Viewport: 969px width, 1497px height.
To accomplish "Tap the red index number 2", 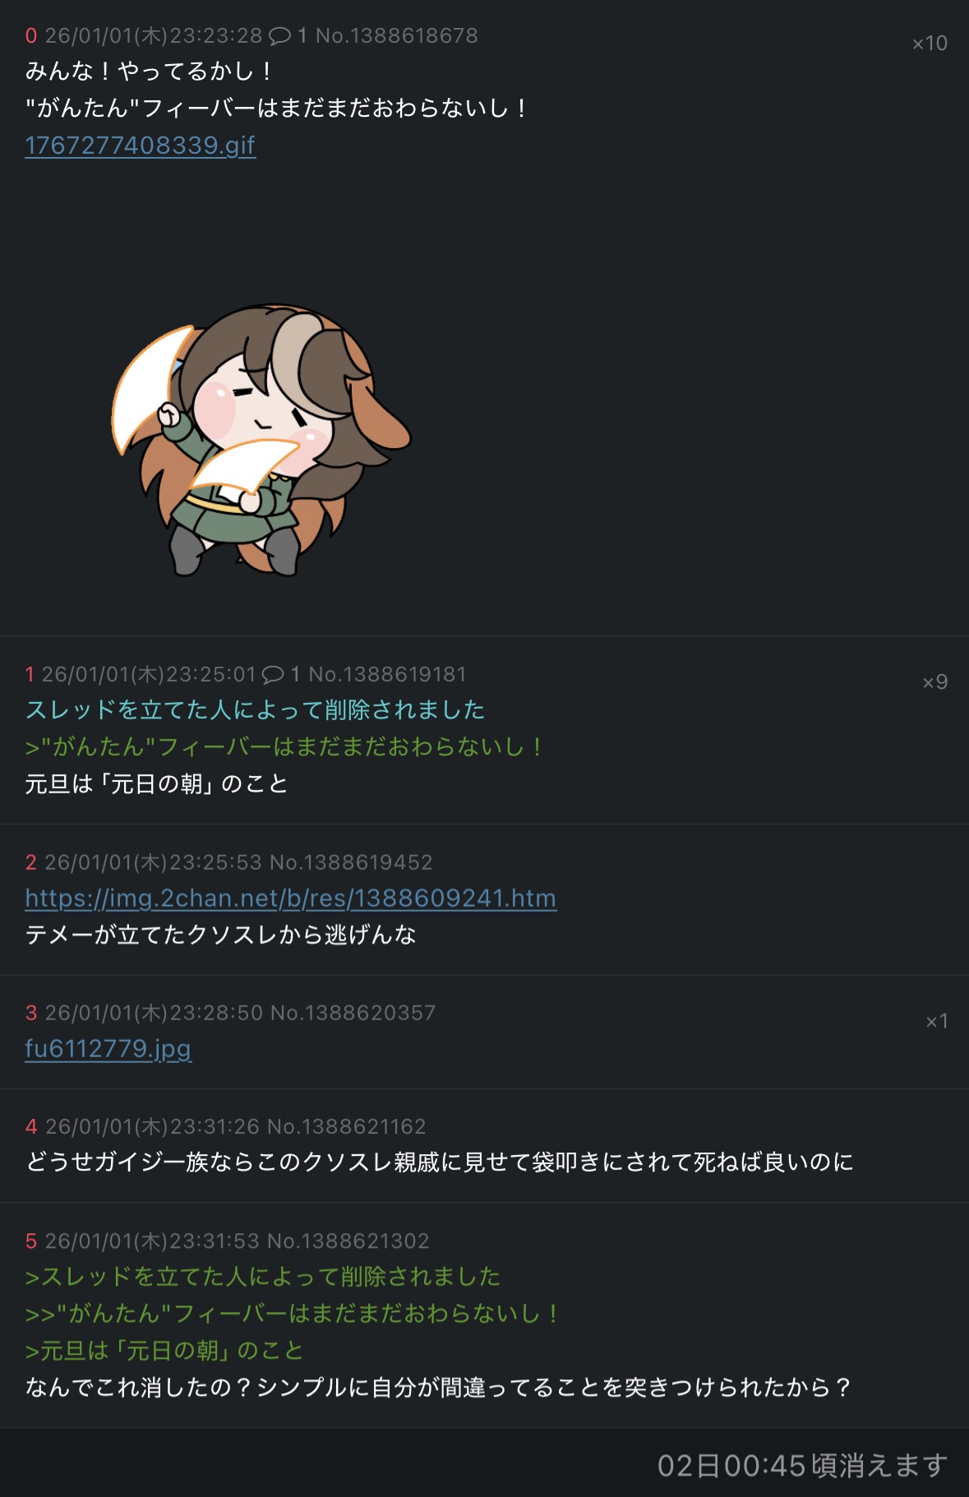I will [31, 862].
